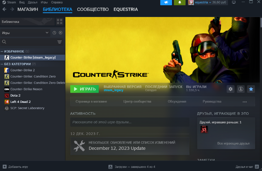The image size is (262, 171).
Task: Toggle the favorite star for Counter-Strike
Action: (251, 89)
